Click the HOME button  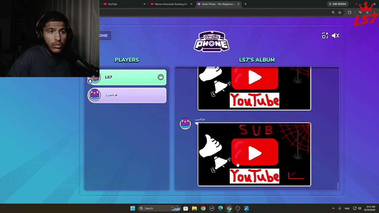pyautogui.click(x=105, y=35)
